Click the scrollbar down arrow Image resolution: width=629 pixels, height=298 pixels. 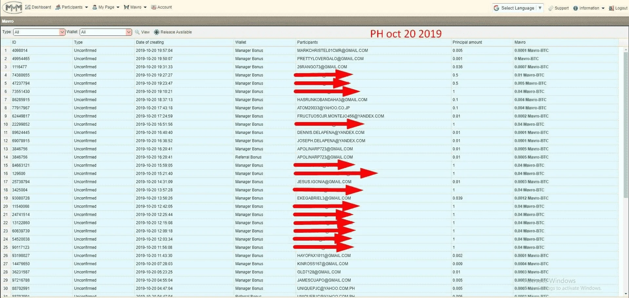coord(626,294)
